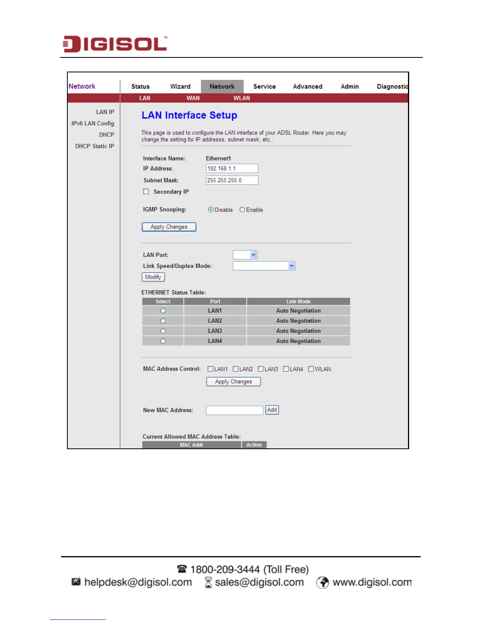Screen dimensions: 482x623
Task: Click the Add button for MAC address
Action: click(x=272, y=410)
